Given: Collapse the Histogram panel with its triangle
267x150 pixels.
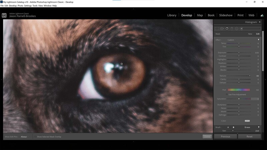Looking at the screenshot, I should coord(260,22).
